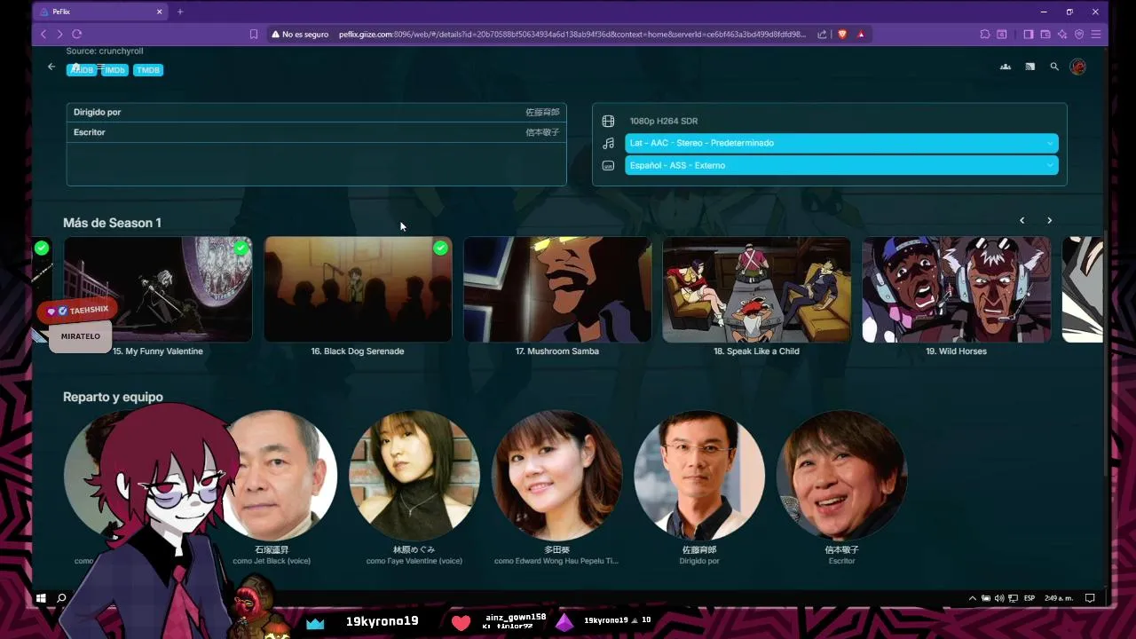Expand the subtitle 'Español - ASS - Externo' dropdown
Viewport: 1136px width, 639px height.
pyautogui.click(x=841, y=165)
